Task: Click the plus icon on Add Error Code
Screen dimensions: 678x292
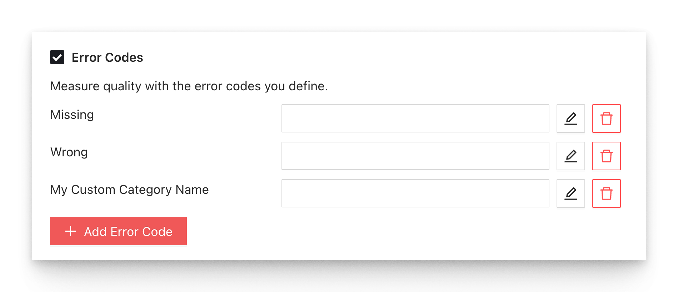Action: pyautogui.click(x=71, y=231)
